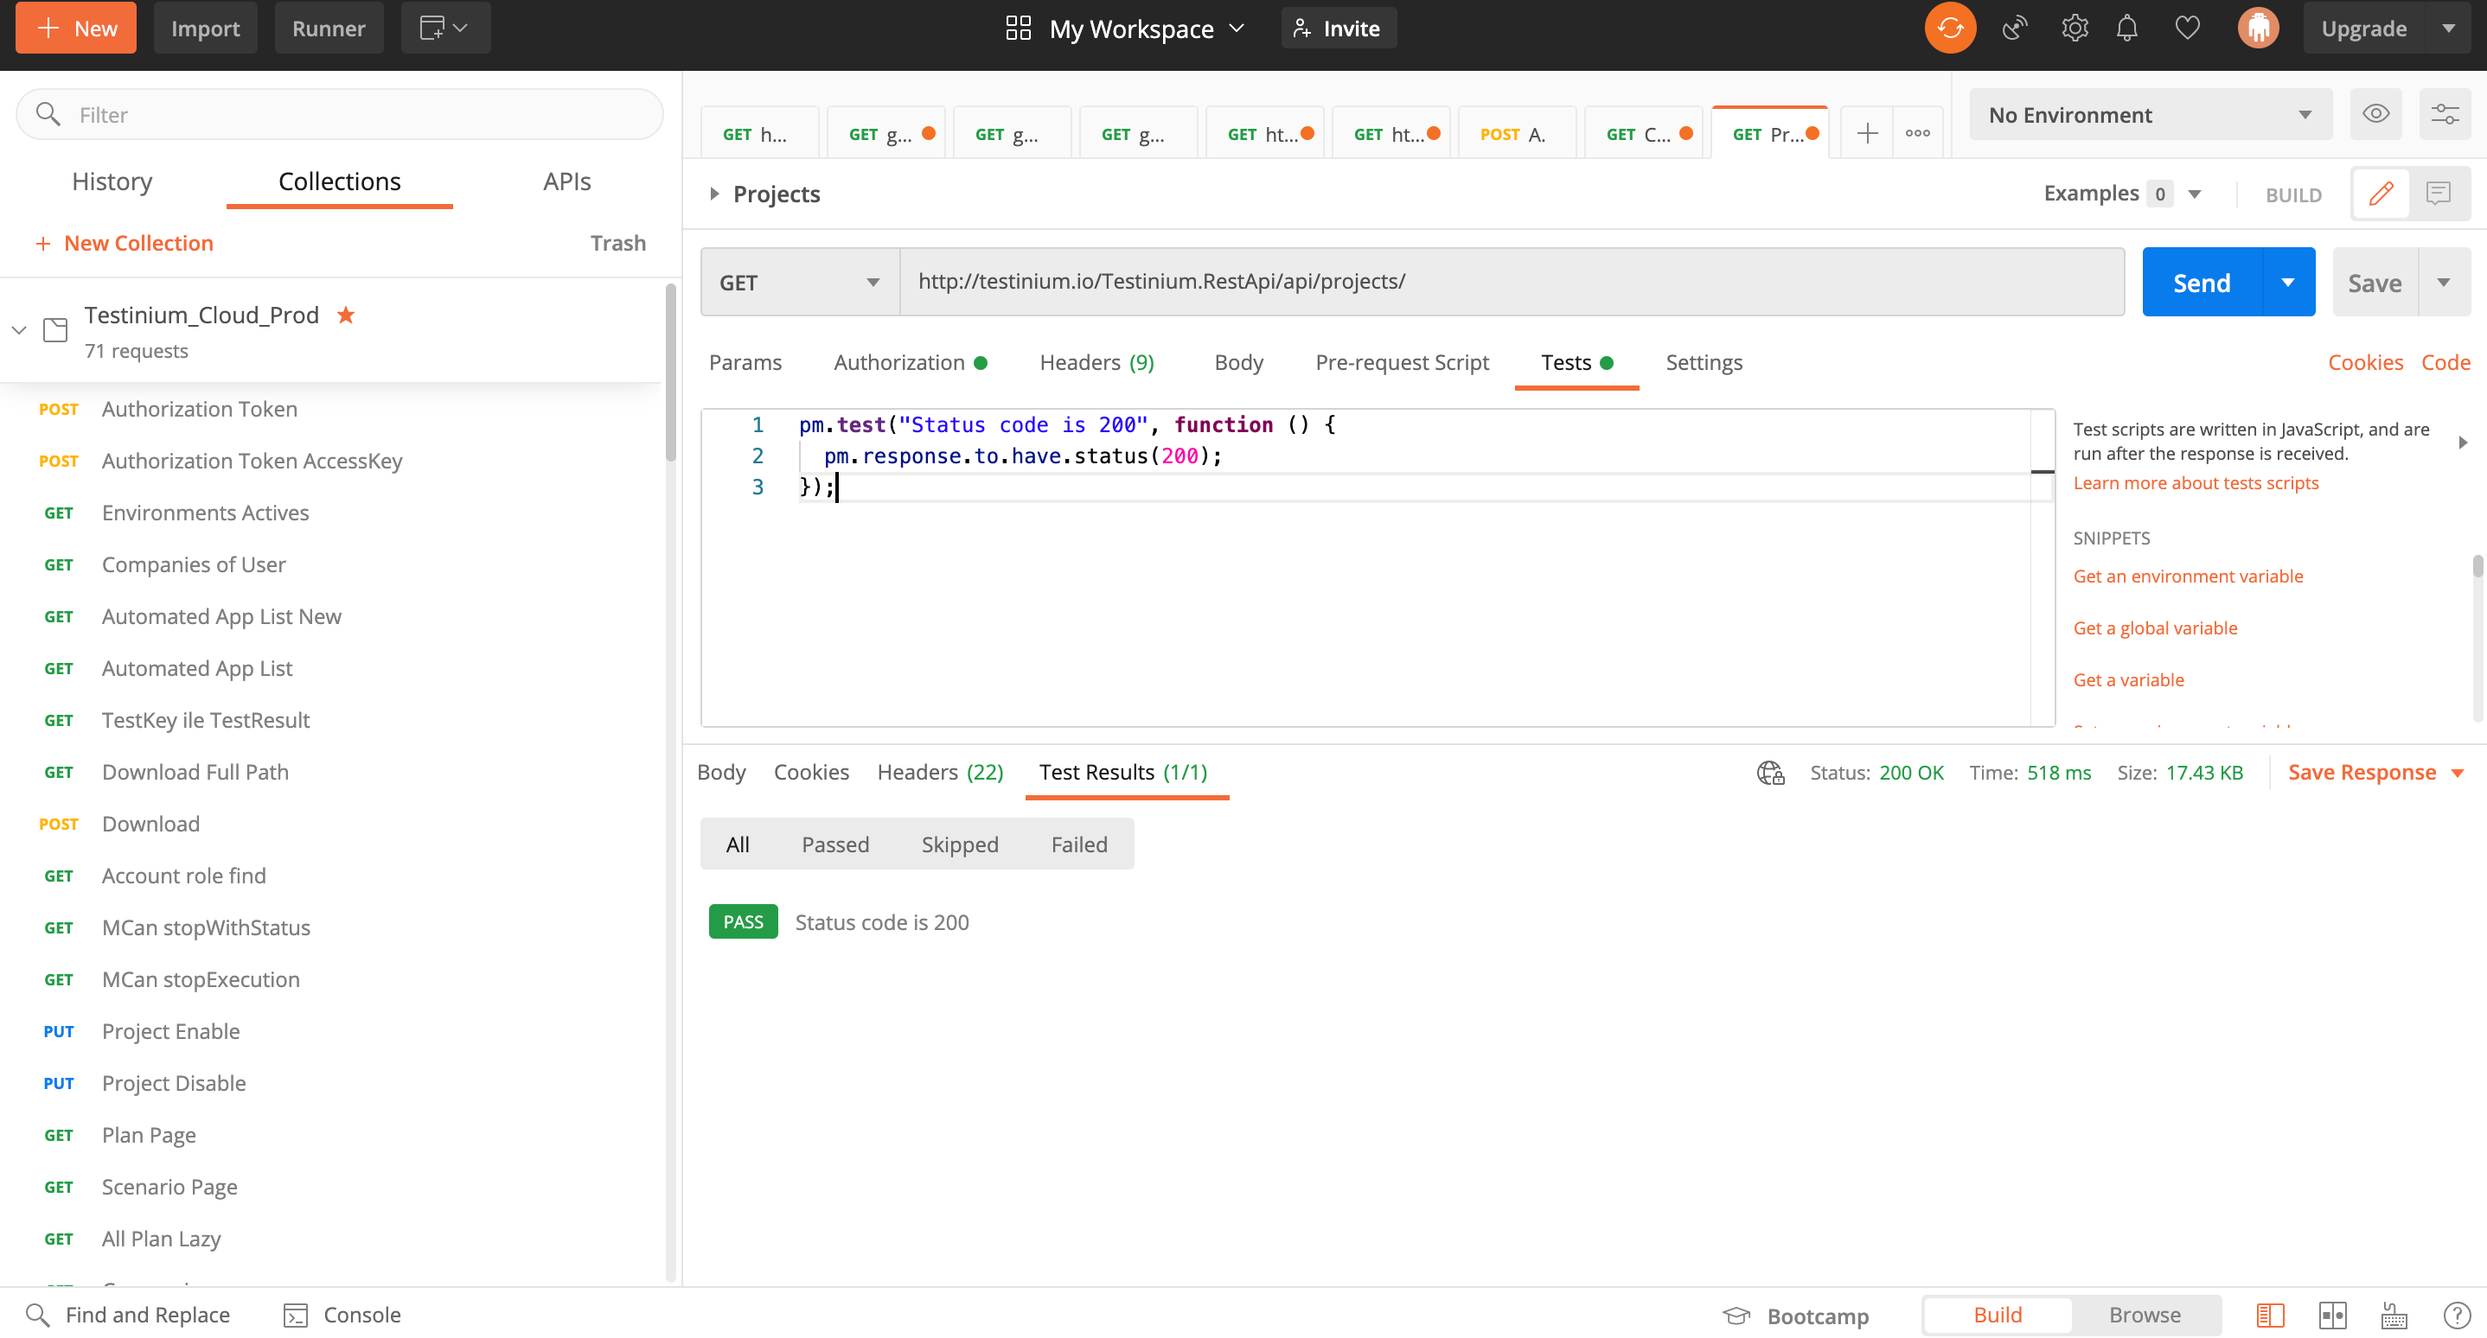Screen dimensions: 2487x1338
Task: Switch to the Pre-request Script tab
Action: (1402, 362)
